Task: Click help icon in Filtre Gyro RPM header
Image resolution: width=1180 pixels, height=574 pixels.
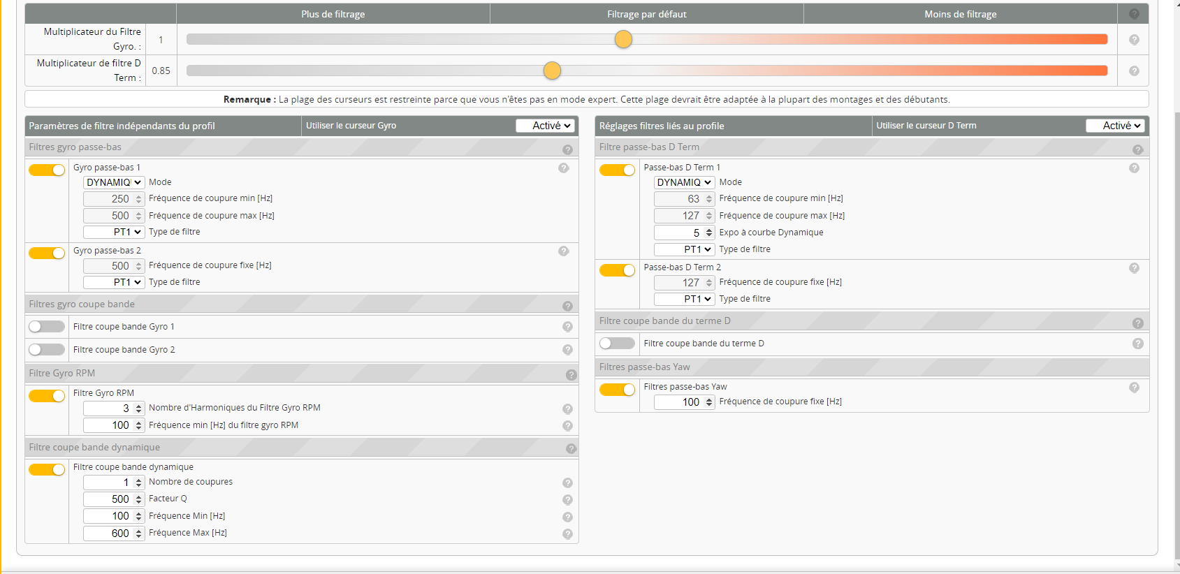Action: pos(571,375)
